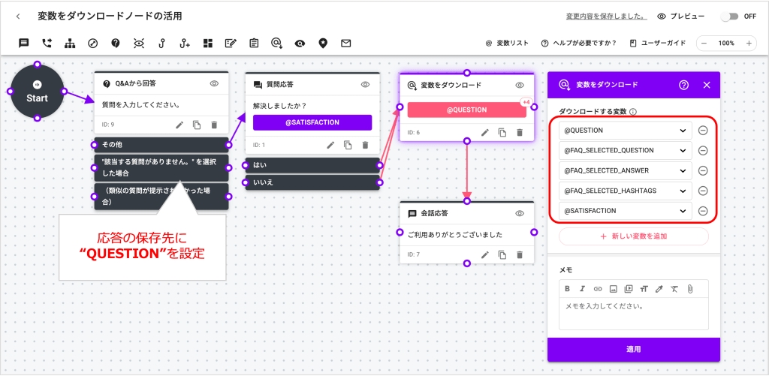769x376 pixels.
Task: Edit the 会話応答 node with pencil icon
Action: 485,255
